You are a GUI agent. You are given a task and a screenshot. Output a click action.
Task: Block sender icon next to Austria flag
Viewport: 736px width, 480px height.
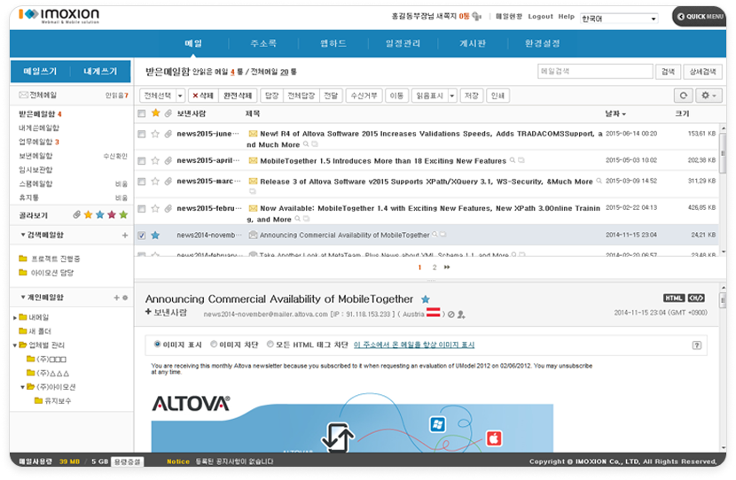451,314
